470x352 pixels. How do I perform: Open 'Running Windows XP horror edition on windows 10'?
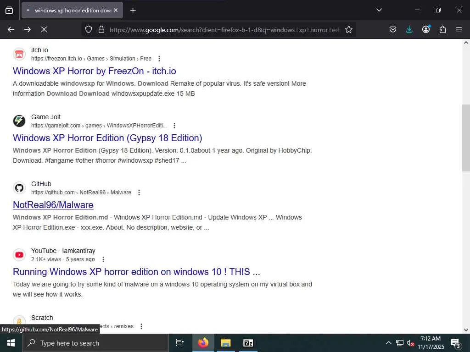coord(136,272)
